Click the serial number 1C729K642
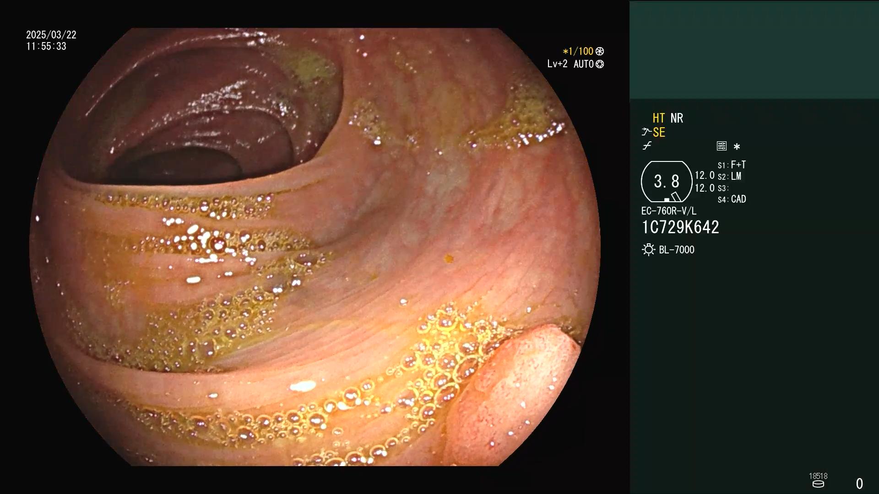 (x=680, y=227)
